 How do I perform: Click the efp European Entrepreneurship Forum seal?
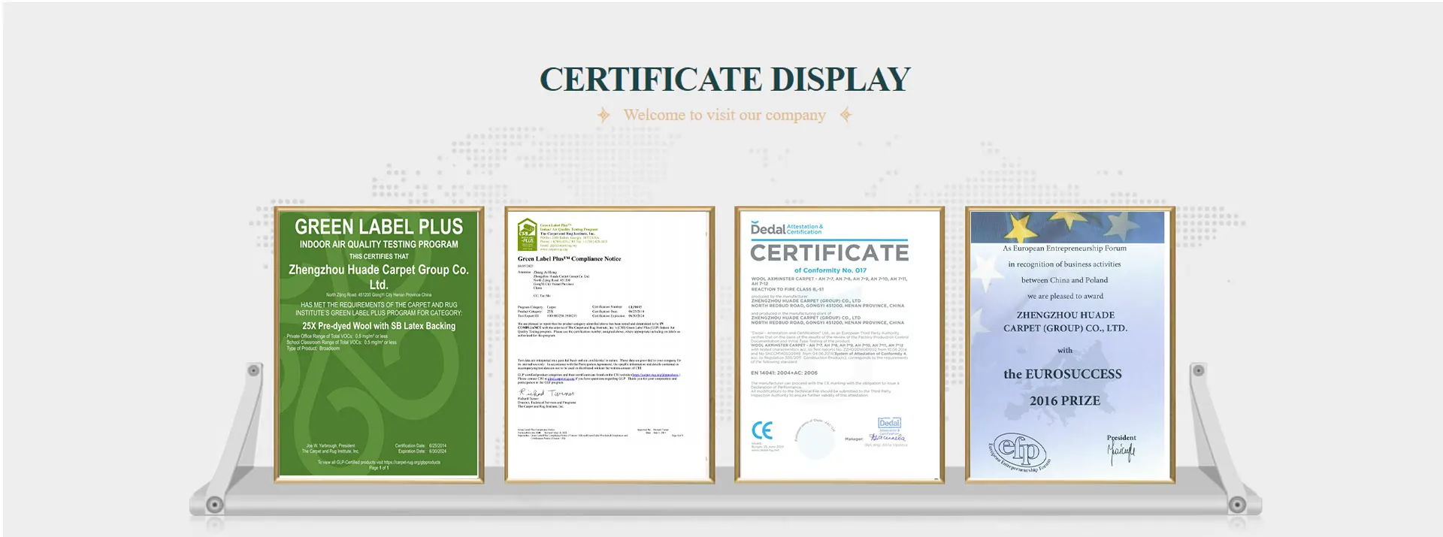point(1019,451)
